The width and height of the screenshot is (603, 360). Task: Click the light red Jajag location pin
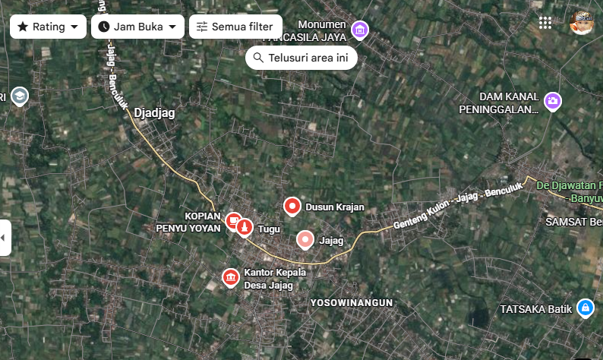(305, 240)
